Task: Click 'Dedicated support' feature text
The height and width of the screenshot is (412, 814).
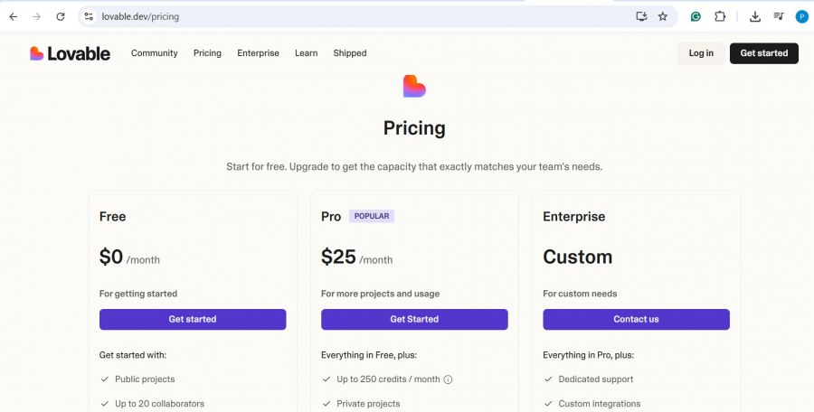Action: point(595,379)
